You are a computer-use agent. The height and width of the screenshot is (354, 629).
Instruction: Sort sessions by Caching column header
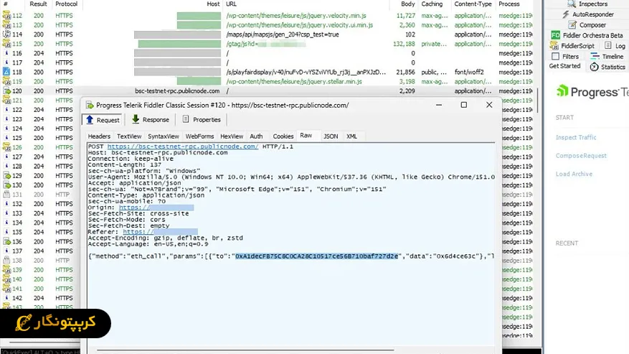(x=432, y=4)
